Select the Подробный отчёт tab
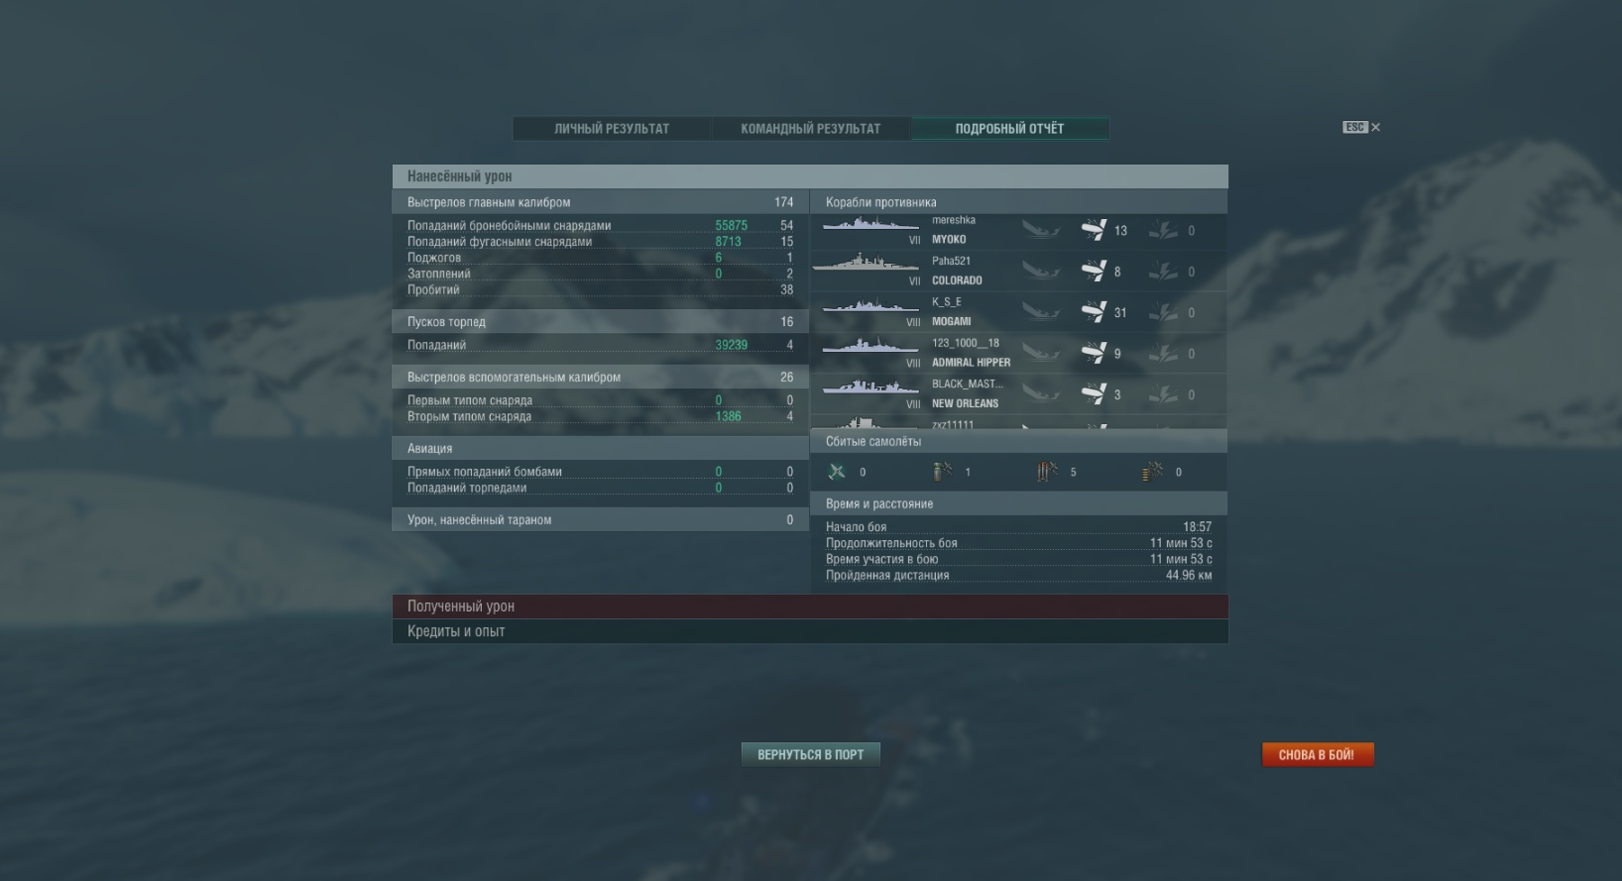This screenshot has height=881, width=1622. coord(1009,129)
